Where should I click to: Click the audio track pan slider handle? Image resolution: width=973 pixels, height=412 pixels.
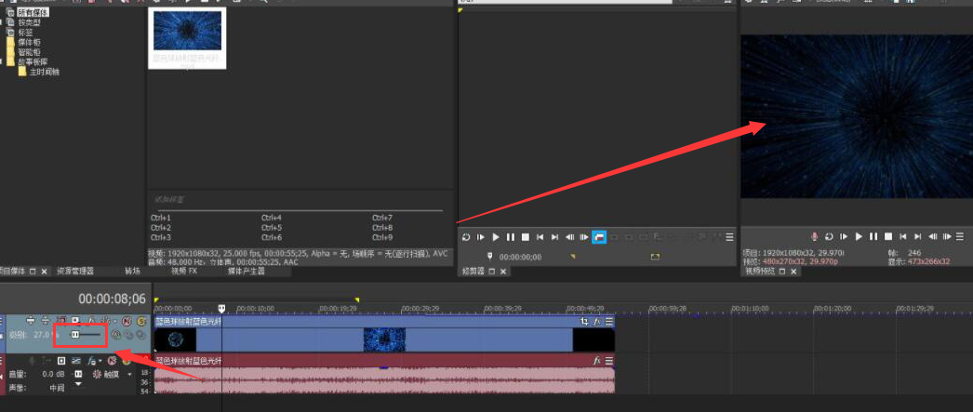[78, 385]
